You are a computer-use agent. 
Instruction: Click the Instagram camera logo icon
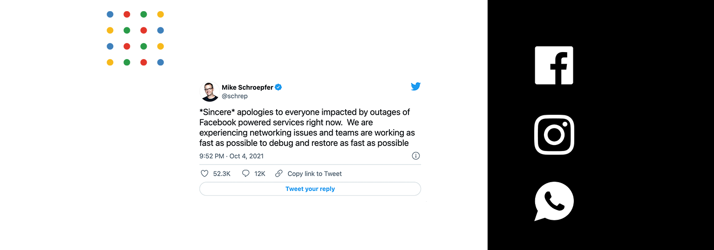pyautogui.click(x=554, y=134)
